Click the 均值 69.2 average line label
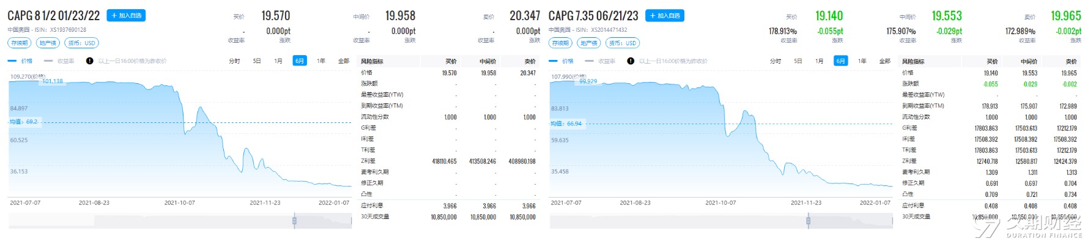This screenshot has width=1085, height=241. click(23, 122)
